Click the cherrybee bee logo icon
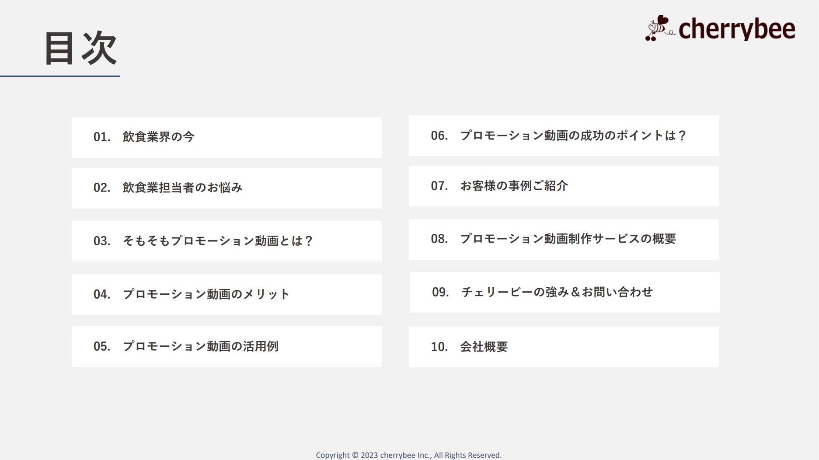819x460 pixels. (x=659, y=28)
